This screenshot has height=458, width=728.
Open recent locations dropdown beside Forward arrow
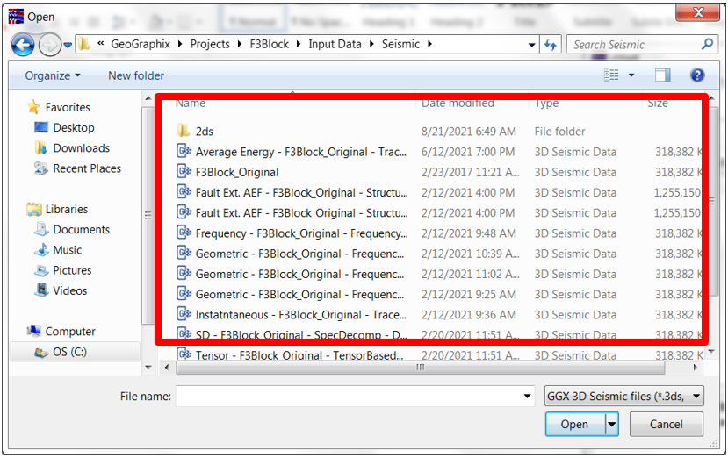pos(68,45)
